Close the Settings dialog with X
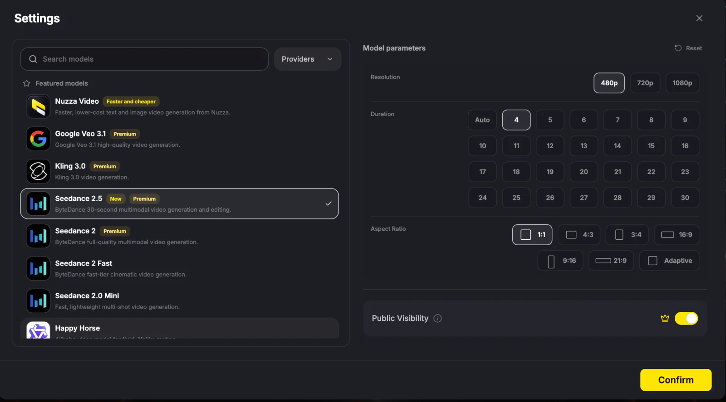The width and height of the screenshot is (726, 402). point(699,18)
